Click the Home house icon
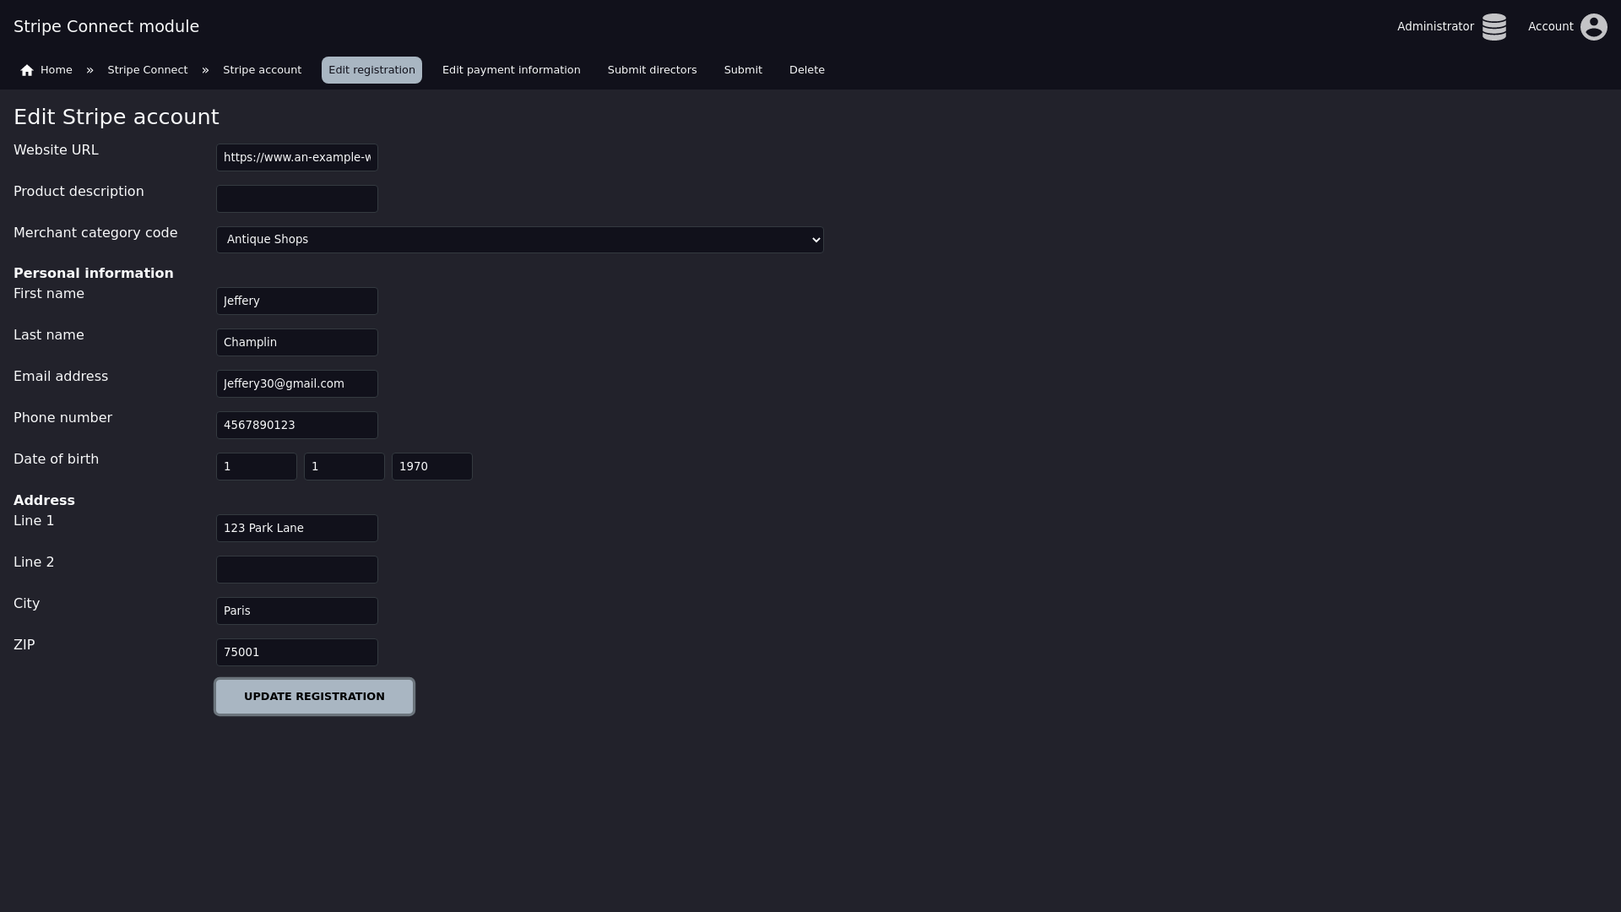Image resolution: width=1621 pixels, height=912 pixels. pos(27,70)
